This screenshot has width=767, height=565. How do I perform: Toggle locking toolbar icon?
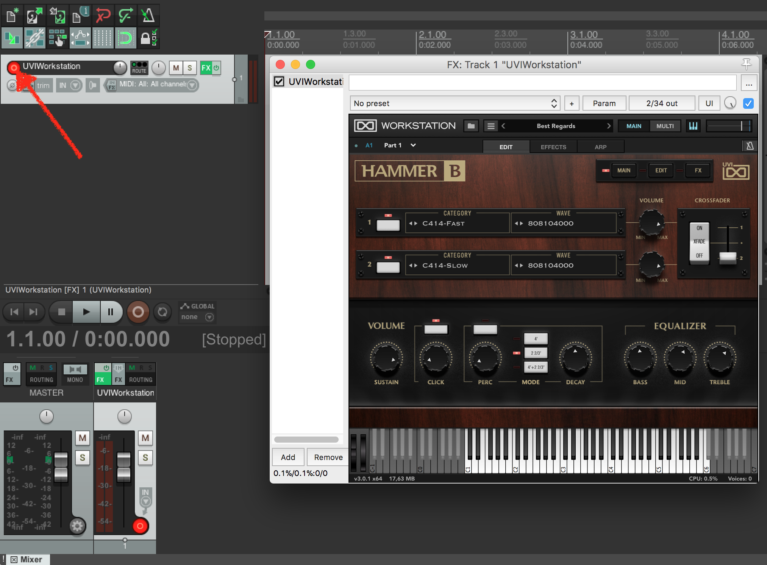(x=148, y=38)
